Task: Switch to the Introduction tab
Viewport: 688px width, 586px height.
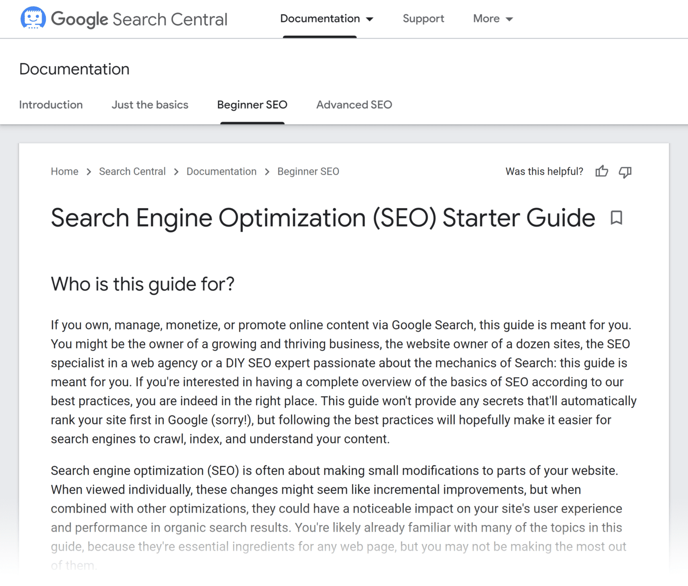Action: tap(51, 105)
